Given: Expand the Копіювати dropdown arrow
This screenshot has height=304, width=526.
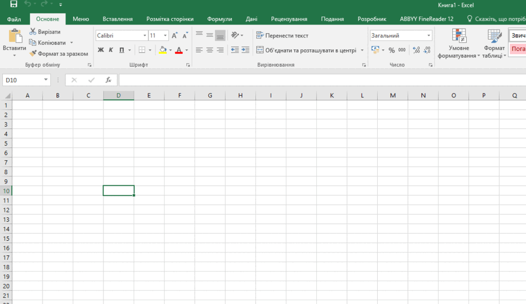Looking at the screenshot, I should [x=72, y=43].
